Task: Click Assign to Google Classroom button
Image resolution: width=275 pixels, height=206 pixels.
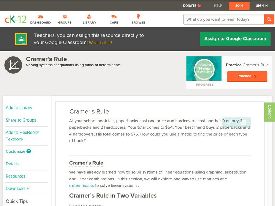Action: click(235, 39)
